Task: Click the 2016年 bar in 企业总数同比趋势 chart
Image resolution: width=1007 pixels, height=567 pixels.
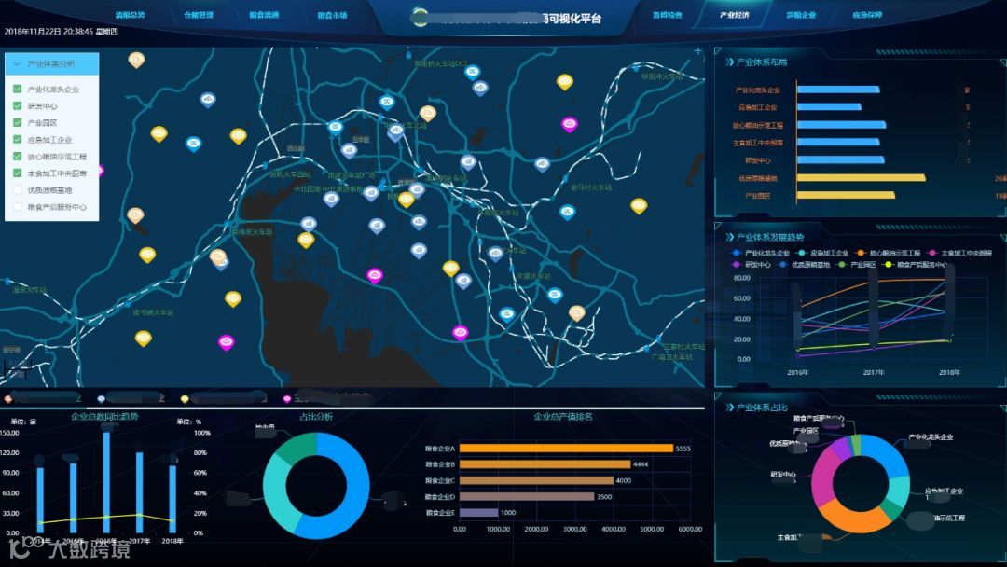Action: 106,481
